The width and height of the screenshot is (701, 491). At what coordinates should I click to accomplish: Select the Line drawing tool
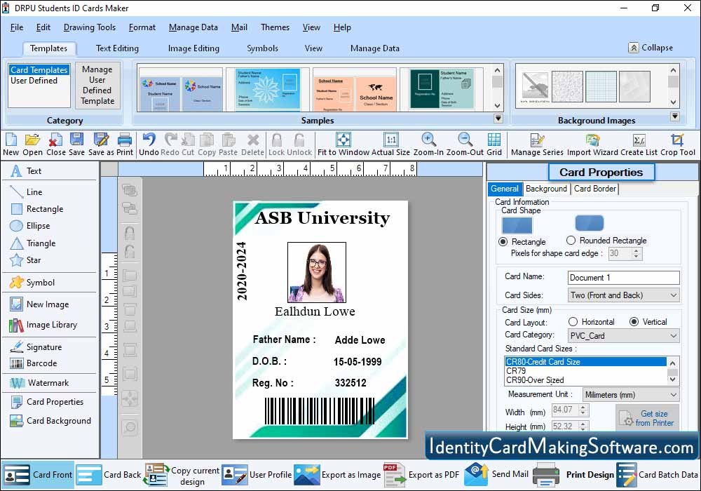pyautogui.click(x=27, y=191)
